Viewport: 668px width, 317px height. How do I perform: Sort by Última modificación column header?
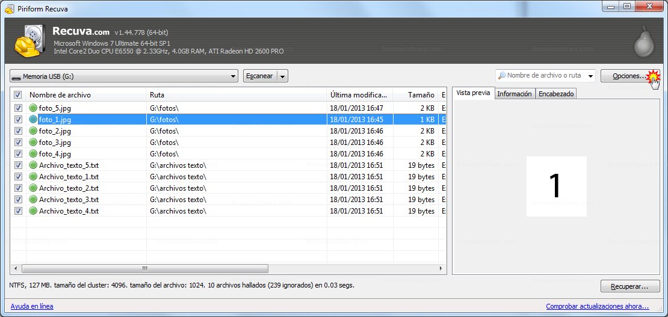359,95
